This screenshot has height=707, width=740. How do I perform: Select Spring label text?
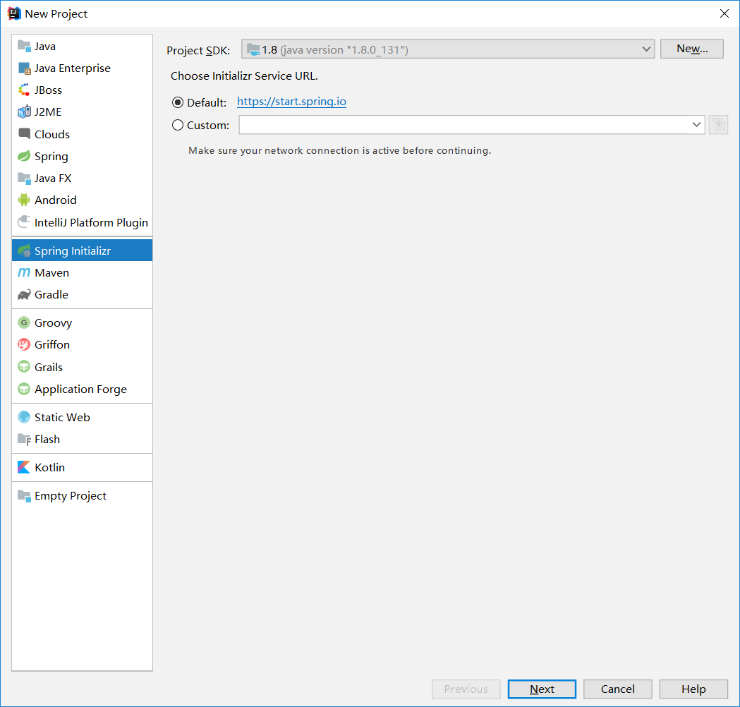(51, 157)
